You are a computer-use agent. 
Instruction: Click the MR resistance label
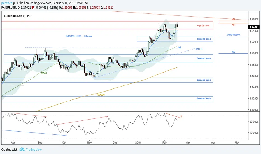(233, 19)
